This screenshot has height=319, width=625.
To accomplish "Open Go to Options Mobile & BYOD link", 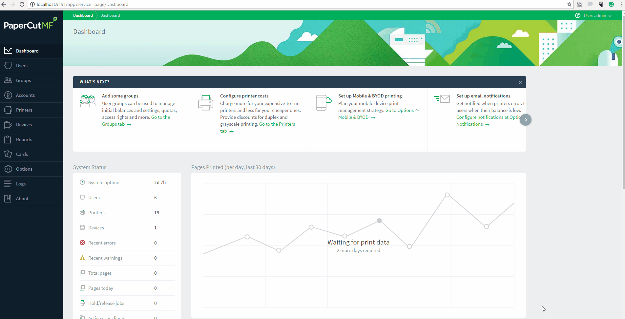I will pyautogui.click(x=378, y=114).
